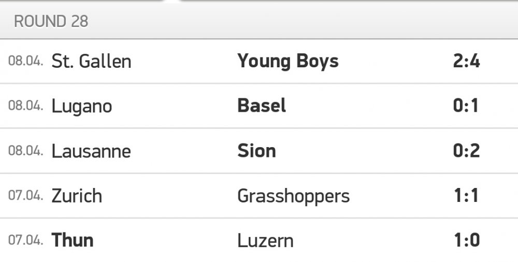Select Thun team name
This screenshot has height=262, width=518.
pos(73,240)
